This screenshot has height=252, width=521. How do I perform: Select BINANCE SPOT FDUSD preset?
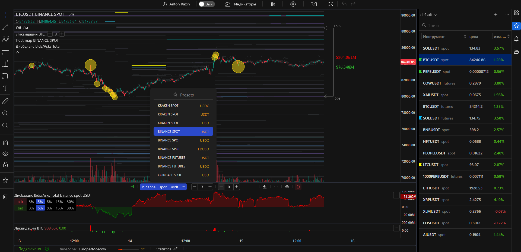(x=183, y=149)
